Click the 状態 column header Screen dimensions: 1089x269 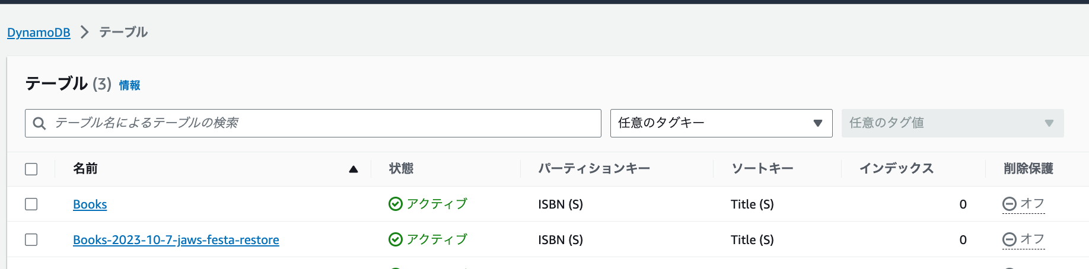pyautogui.click(x=402, y=169)
